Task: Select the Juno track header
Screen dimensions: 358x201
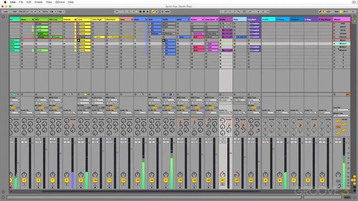Action: (84, 20)
